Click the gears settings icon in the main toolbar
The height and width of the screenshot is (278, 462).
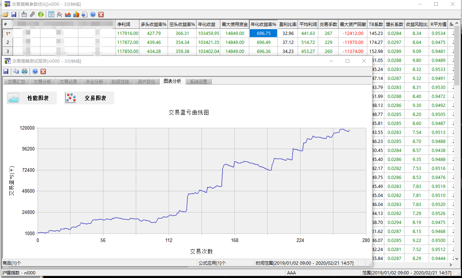coord(33,14)
